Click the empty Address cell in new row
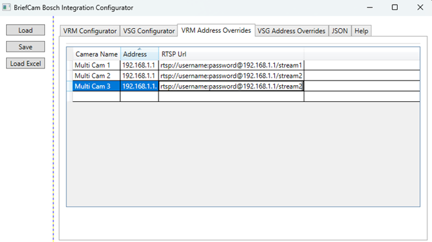 (x=139, y=97)
